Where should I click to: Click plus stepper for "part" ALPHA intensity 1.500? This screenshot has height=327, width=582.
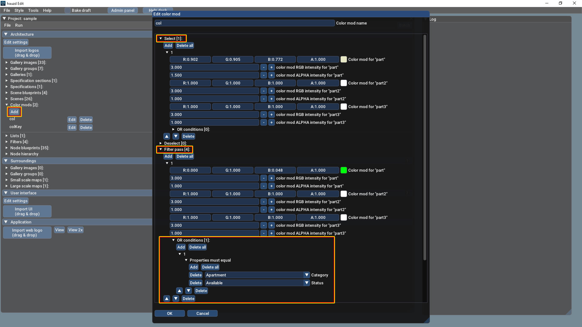coord(271,75)
